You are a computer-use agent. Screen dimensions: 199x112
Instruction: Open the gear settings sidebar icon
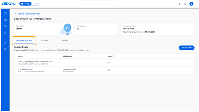tap(5, 49)
